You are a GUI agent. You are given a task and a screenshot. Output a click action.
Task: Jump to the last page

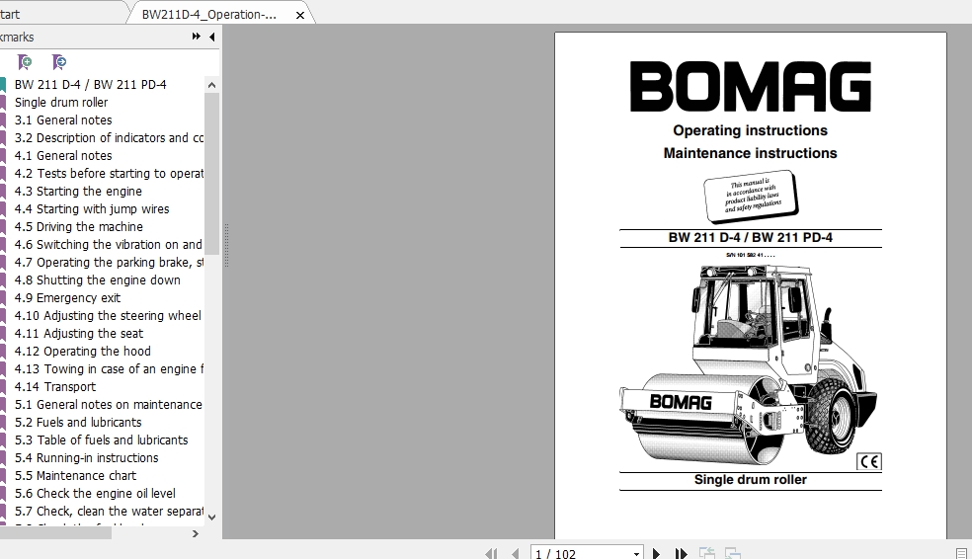(x=681, y=553)
